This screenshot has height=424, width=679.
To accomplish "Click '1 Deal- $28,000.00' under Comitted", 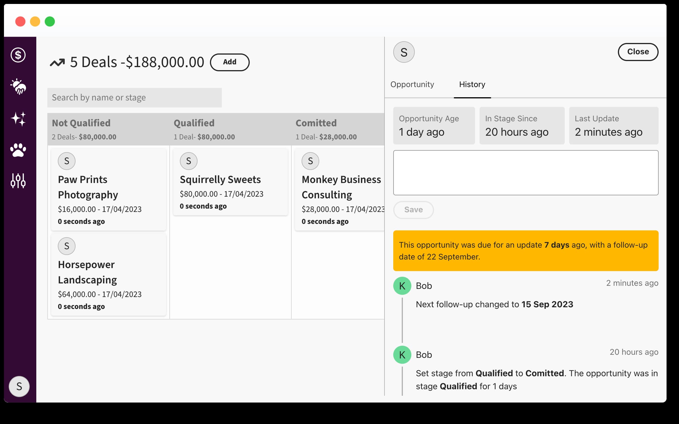I will click(326, 137).
